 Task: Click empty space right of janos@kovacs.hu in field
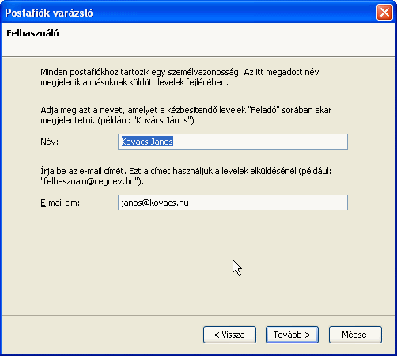pyautogui.click(x=267, y=203)
